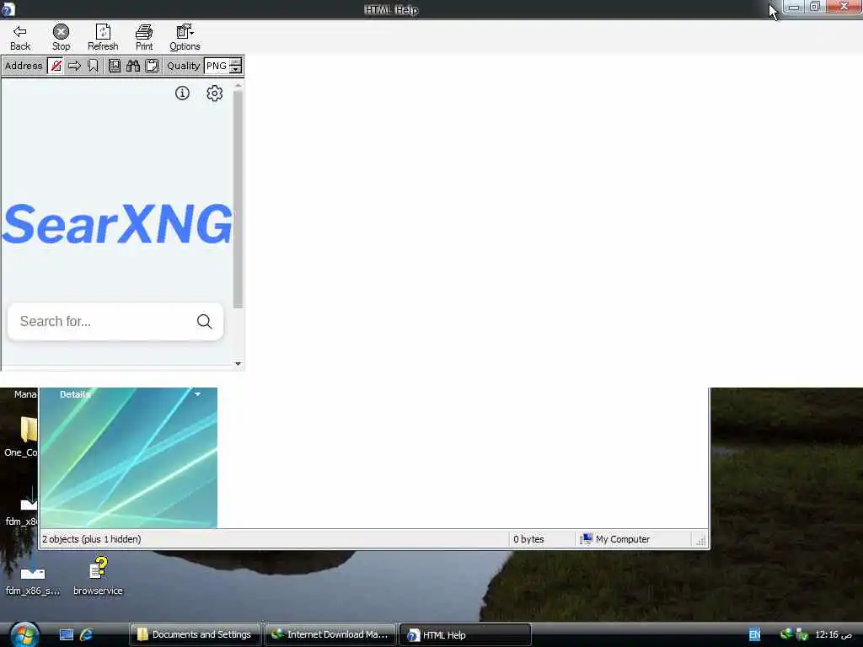The width and height of the screenshot is (863, 647).
Task: Launch Internet Explorer from quick launch
Action: tap(87, 635)
